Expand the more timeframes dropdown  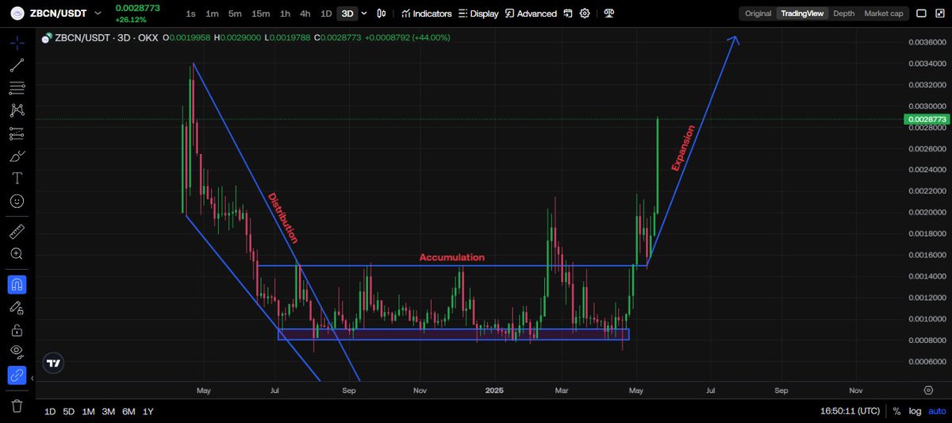tap(364, 13)
